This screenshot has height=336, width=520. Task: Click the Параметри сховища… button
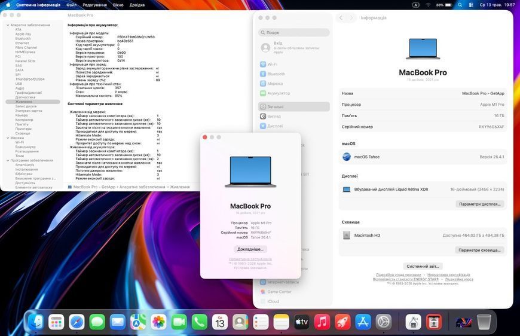click(x=479, y=250)
